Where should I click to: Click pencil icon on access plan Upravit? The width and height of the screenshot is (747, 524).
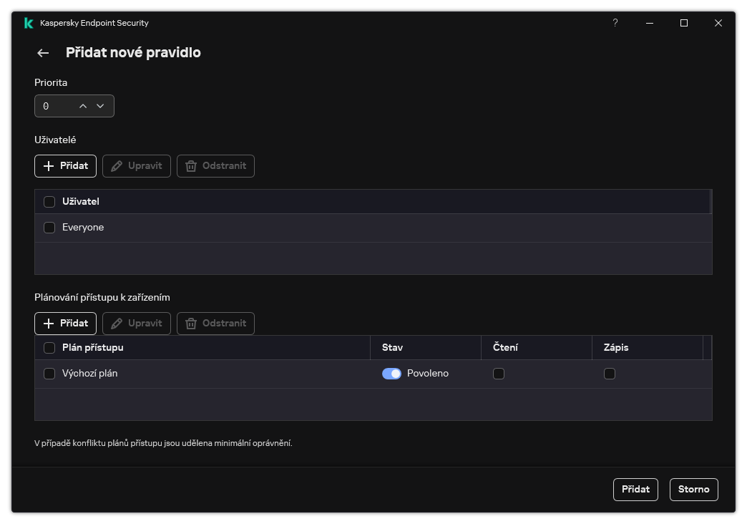pyautogui.click(x=117, y=324)
